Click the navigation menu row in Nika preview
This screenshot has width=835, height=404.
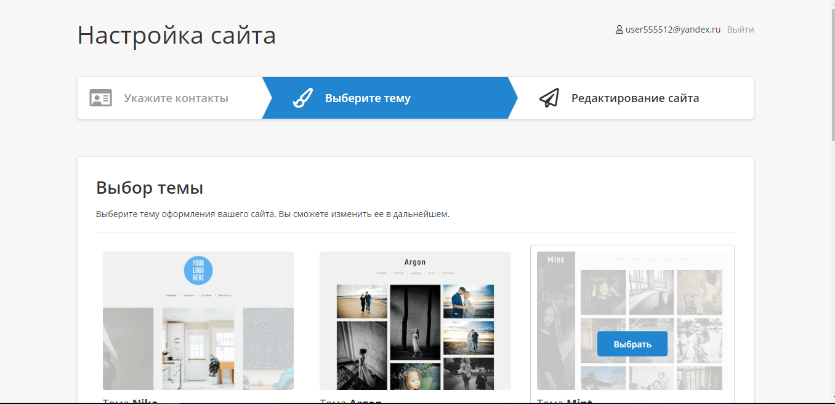pyautogui.click(x=198, y=296)
